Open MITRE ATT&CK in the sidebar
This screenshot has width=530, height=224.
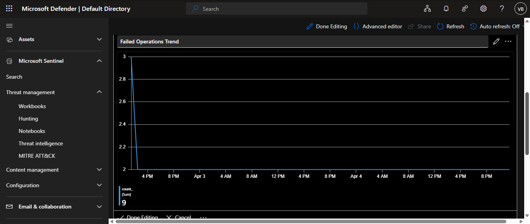tap(37, 156)
